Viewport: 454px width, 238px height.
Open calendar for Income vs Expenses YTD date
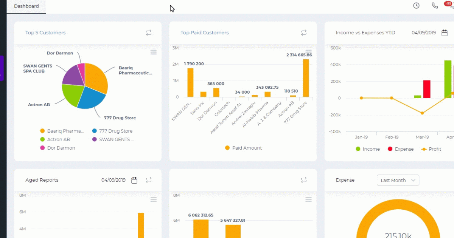[x=444, y=33]
